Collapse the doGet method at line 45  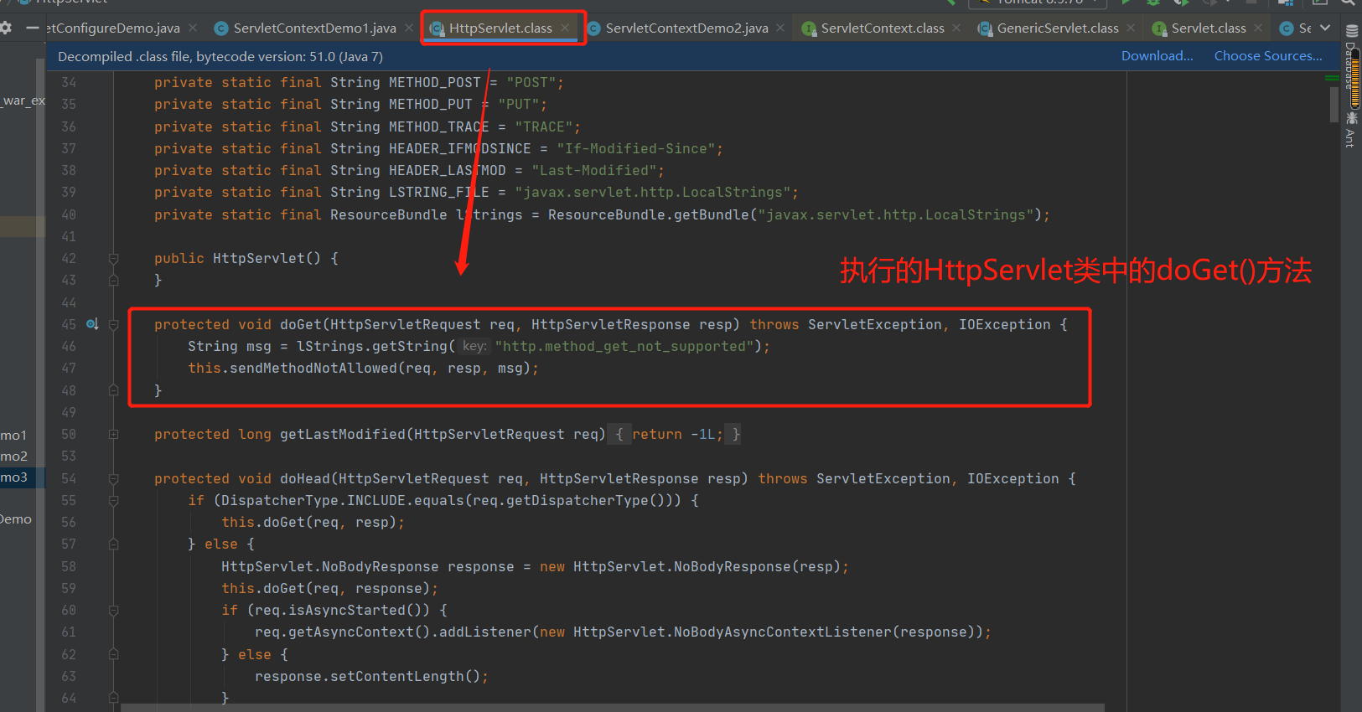[113, 324]
